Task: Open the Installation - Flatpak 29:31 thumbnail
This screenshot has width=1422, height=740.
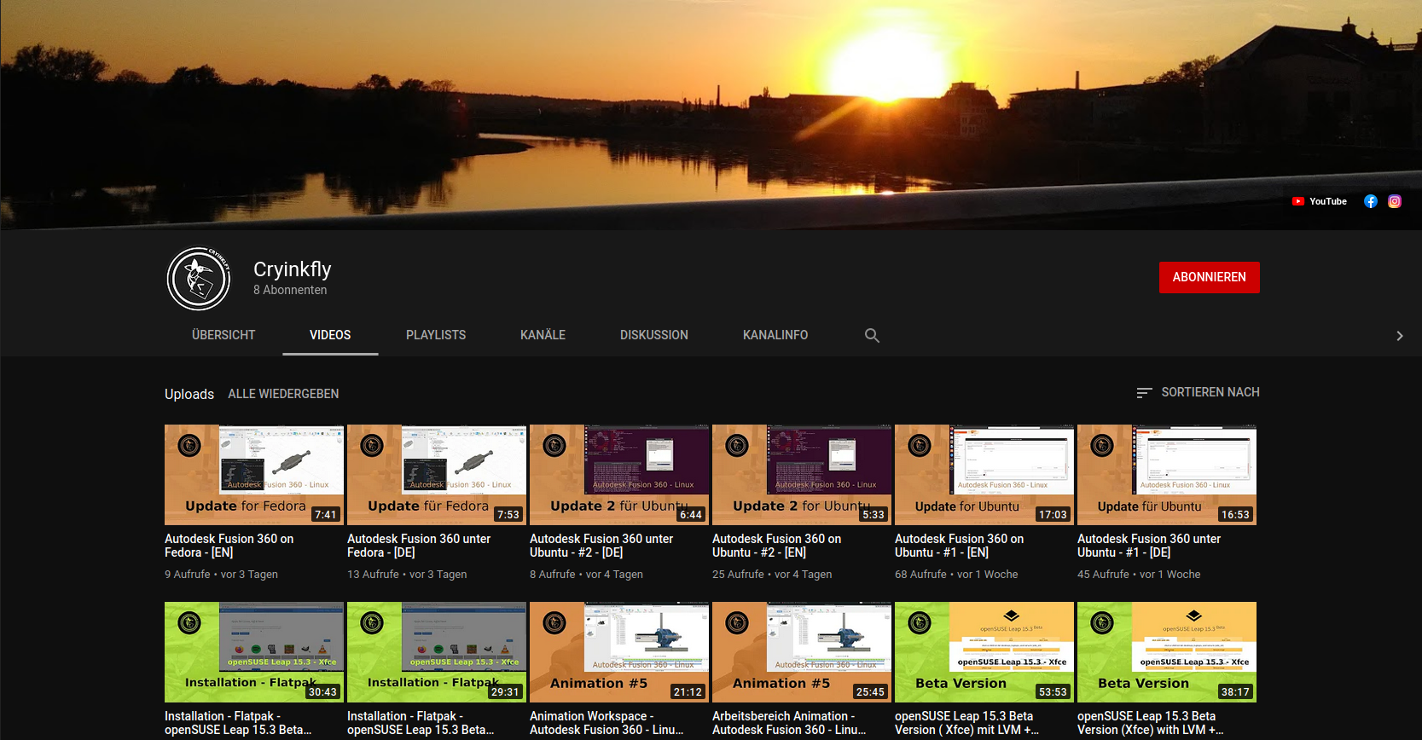Action: pyautogui.click(x=437, y=652)
